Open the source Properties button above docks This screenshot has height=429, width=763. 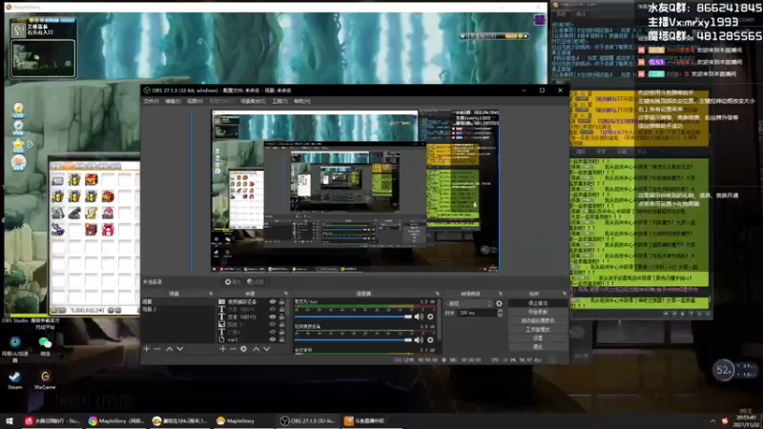pyautogui.click(x=233, y=282)
